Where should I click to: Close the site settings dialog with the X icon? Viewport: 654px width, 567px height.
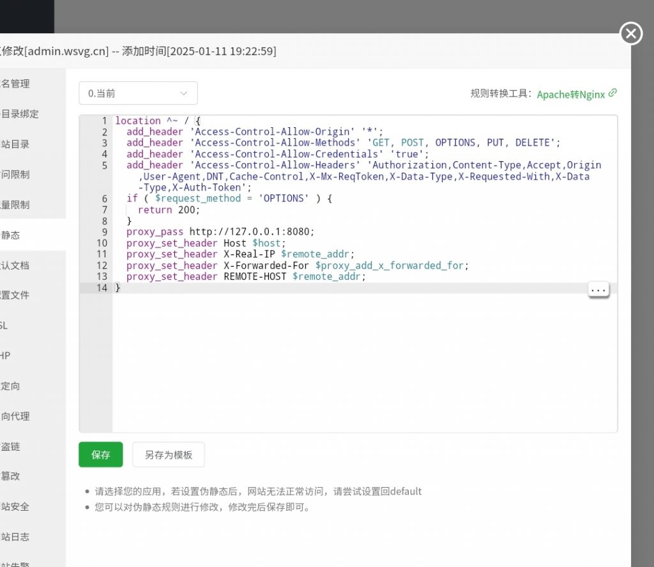tap(631, 33)
